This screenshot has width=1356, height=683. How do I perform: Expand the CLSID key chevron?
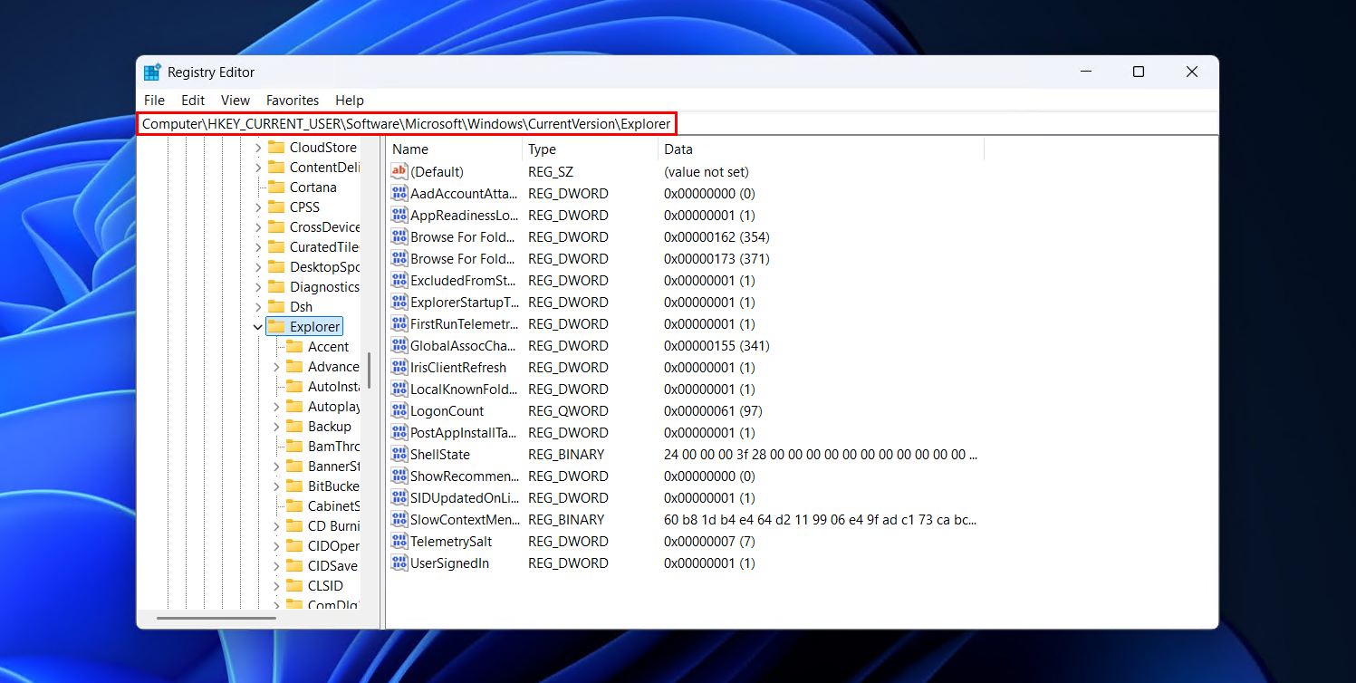pyautogui.click(x=277, y=586)
